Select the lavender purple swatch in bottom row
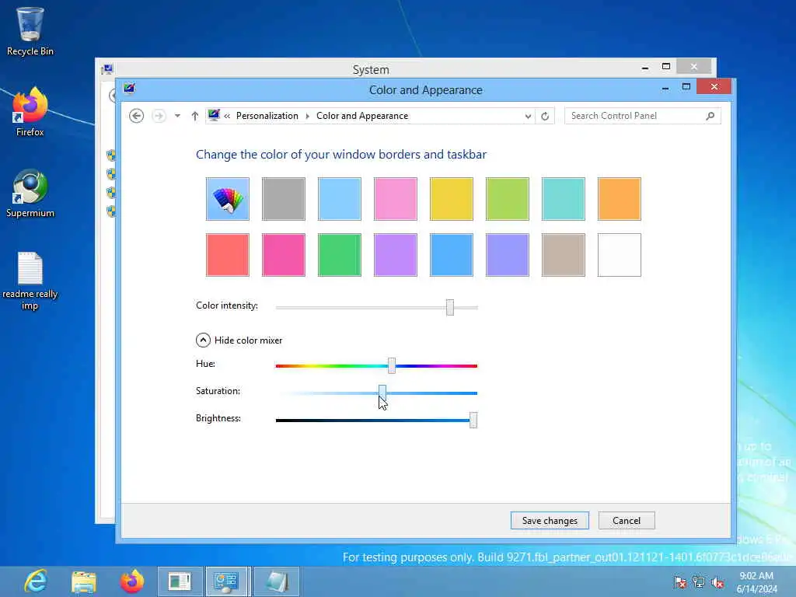Screen dimensions: 796x597 point(396,255)
